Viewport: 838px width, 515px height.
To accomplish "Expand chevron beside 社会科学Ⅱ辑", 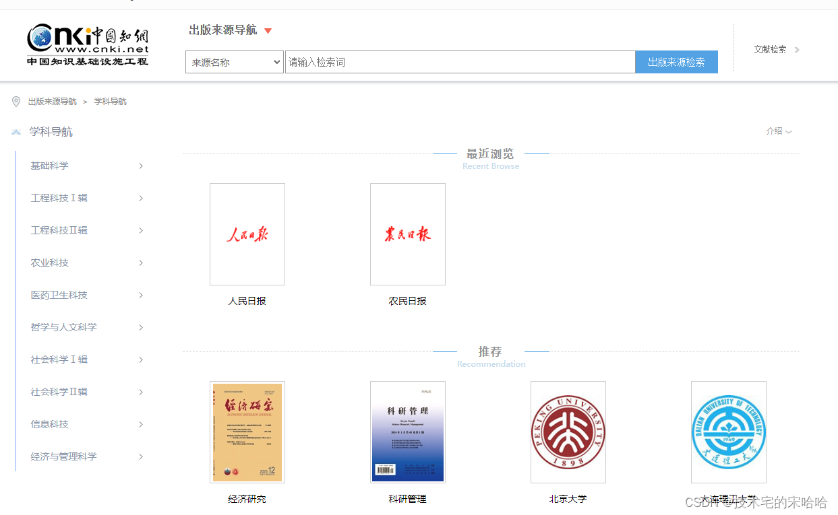I will (141, 392).
